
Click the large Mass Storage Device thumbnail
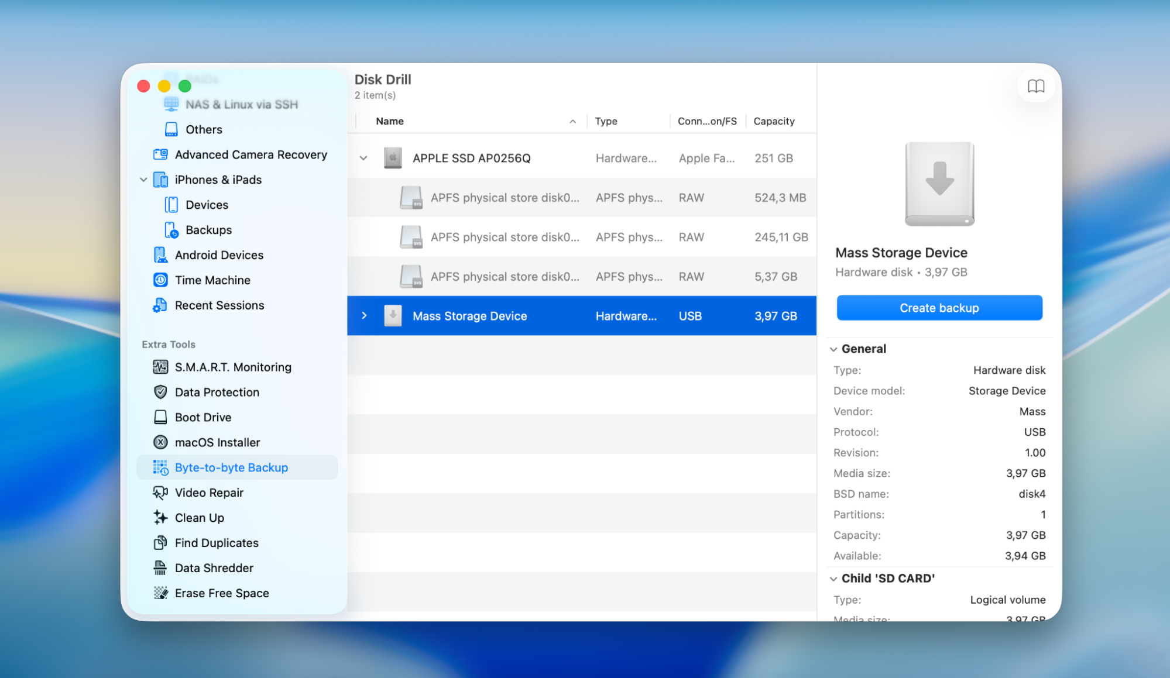(x=939, y=184)
